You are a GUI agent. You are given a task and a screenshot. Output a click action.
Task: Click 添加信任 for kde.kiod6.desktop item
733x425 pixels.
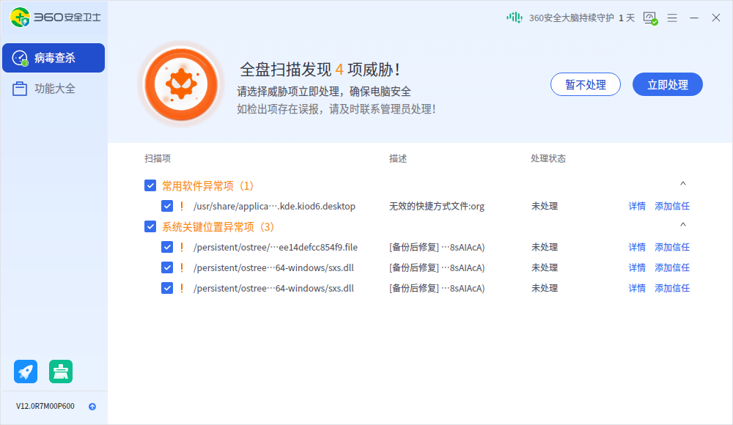pyautogui.click(x=672, y=206)
